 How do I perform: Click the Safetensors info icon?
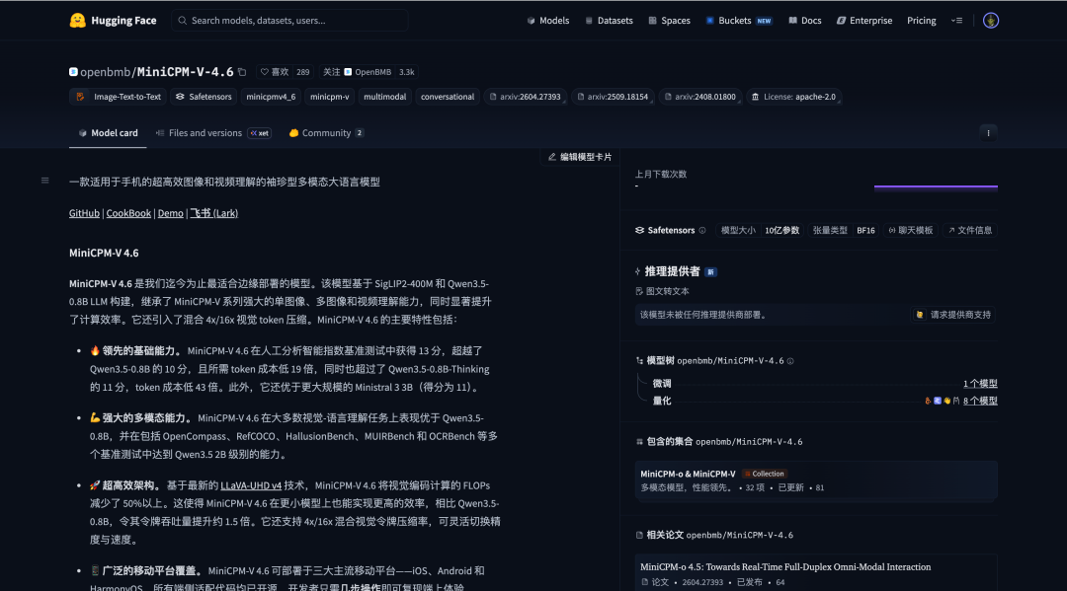pyautogui.click(x=702, y=230)
